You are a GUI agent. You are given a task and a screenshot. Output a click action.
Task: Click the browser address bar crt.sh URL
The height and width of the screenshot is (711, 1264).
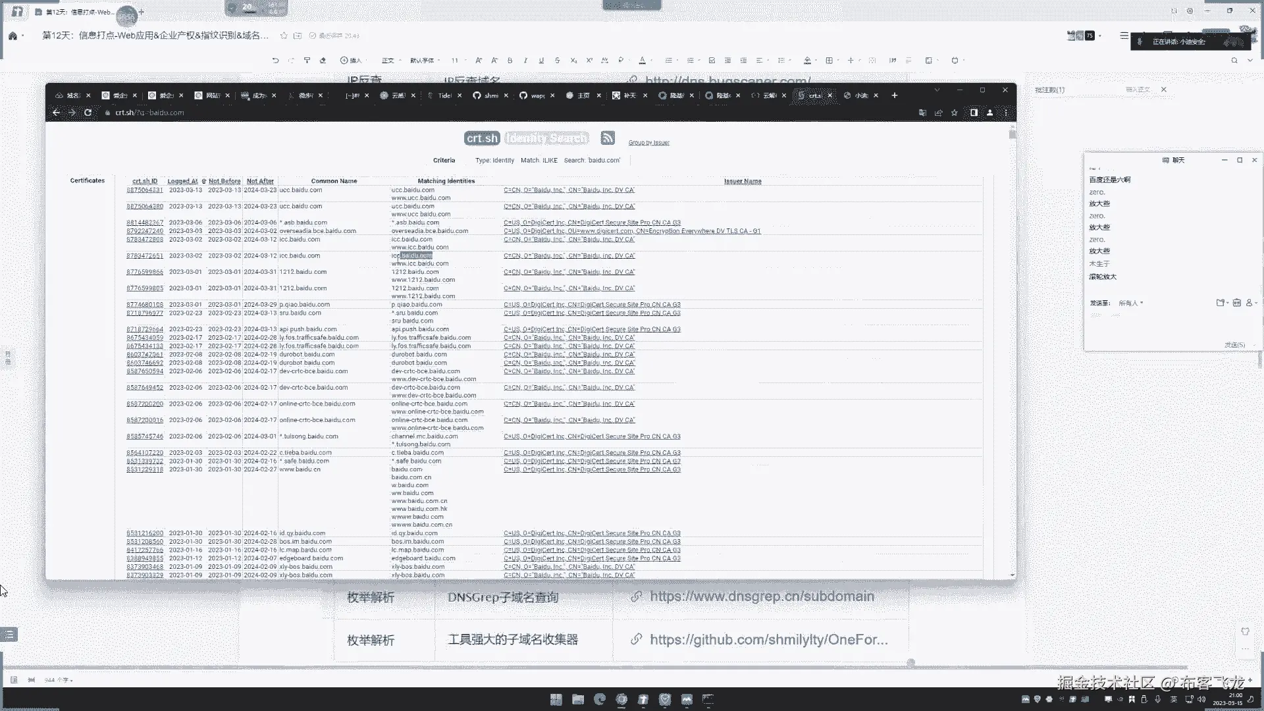[x=150, y=113]
